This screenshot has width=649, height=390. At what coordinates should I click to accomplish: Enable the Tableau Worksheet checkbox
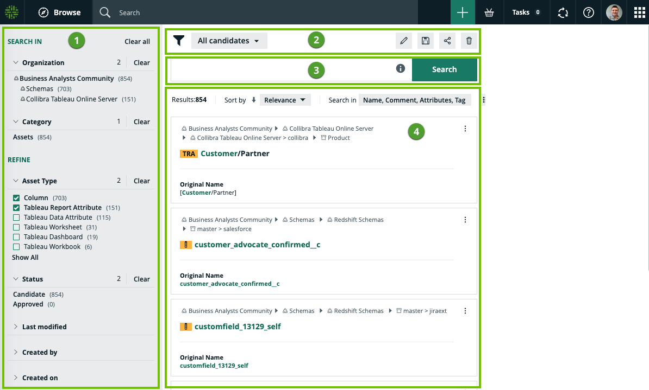click(x=16, y=227)
